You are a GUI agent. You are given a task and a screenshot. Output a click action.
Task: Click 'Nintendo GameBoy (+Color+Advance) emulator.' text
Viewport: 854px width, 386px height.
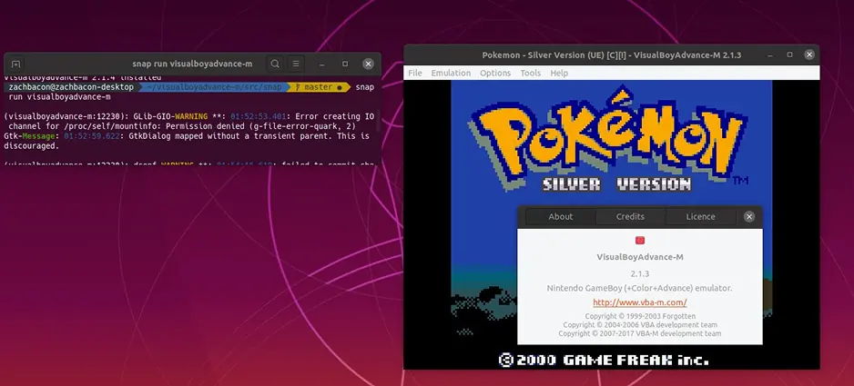coord(640,288)
